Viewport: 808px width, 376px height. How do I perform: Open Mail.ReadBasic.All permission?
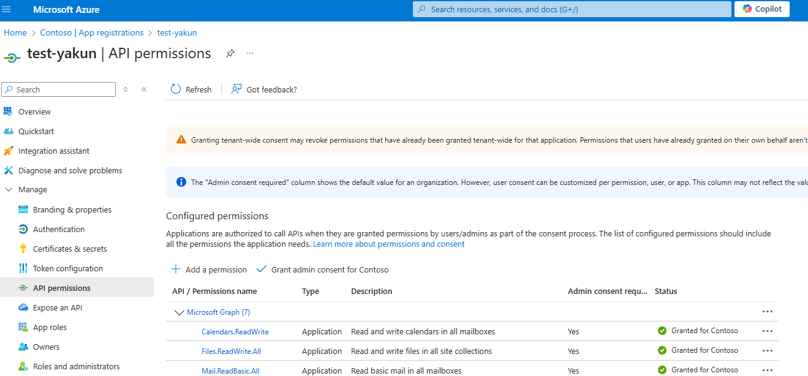[230, 370]
